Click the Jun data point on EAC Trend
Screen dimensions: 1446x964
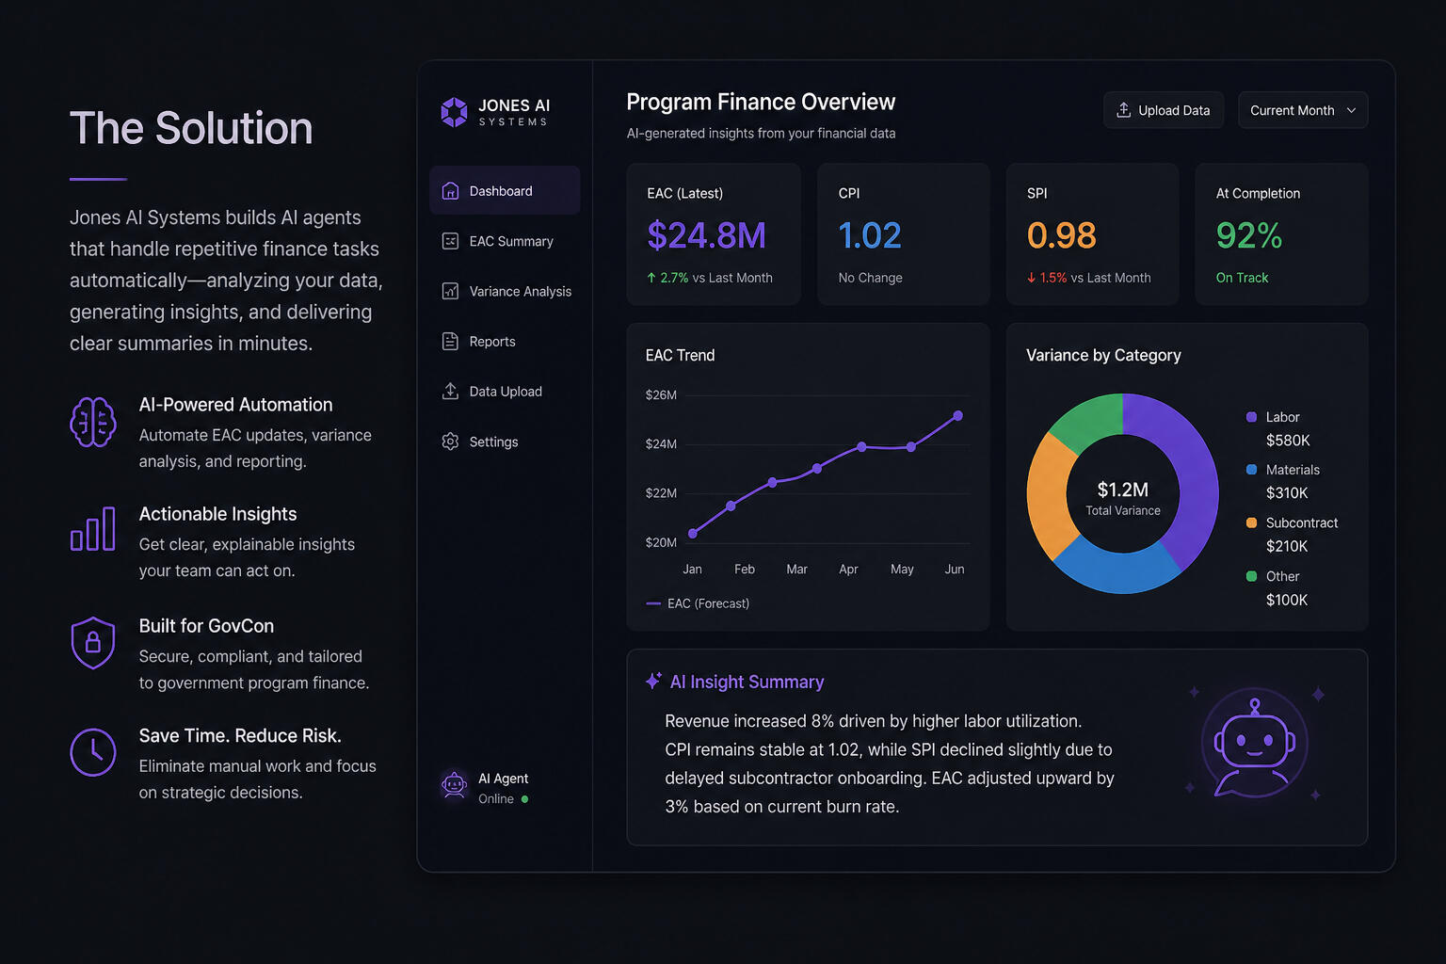pos(957,415)
